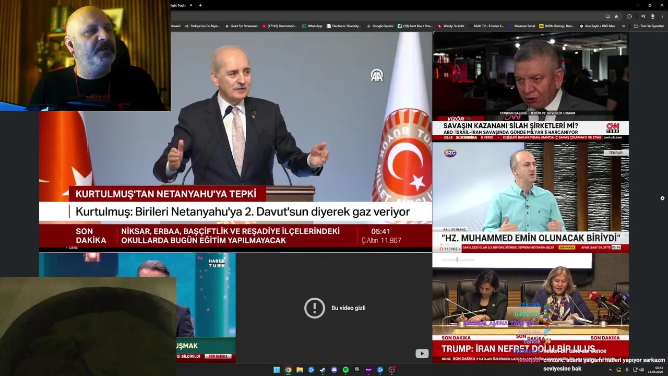Select the Trump İran SON DAKİKA video tile

[530, 308]
